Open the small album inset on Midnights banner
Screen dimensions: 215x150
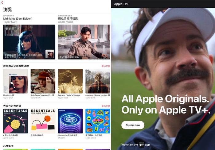pos(50,54)
